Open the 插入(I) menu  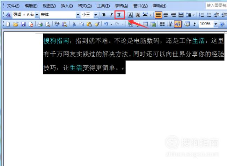[67, 6]
